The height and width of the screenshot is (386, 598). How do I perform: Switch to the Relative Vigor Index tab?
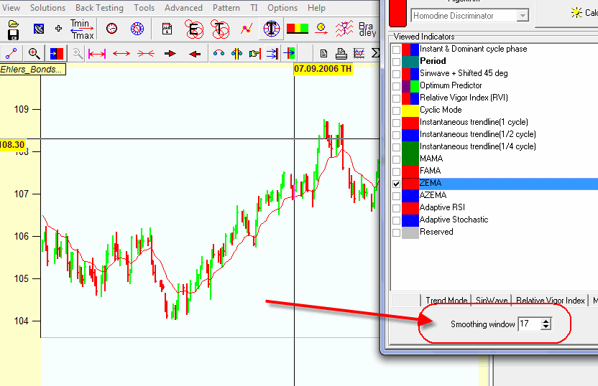point(550,301)
